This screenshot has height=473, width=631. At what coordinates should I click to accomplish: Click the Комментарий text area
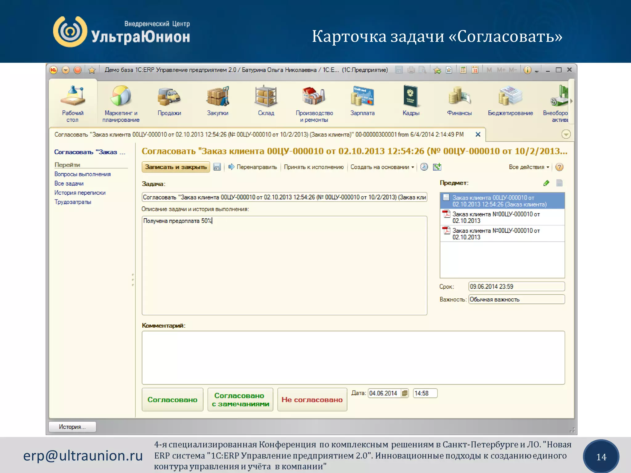click(x=353, y=358)
